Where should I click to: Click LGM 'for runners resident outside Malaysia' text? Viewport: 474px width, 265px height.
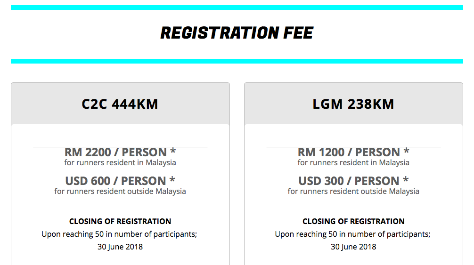[353, 192]
